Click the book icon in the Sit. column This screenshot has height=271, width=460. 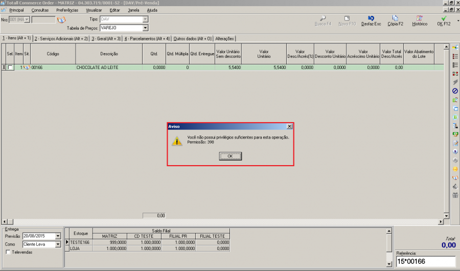(x=27, y=67)
